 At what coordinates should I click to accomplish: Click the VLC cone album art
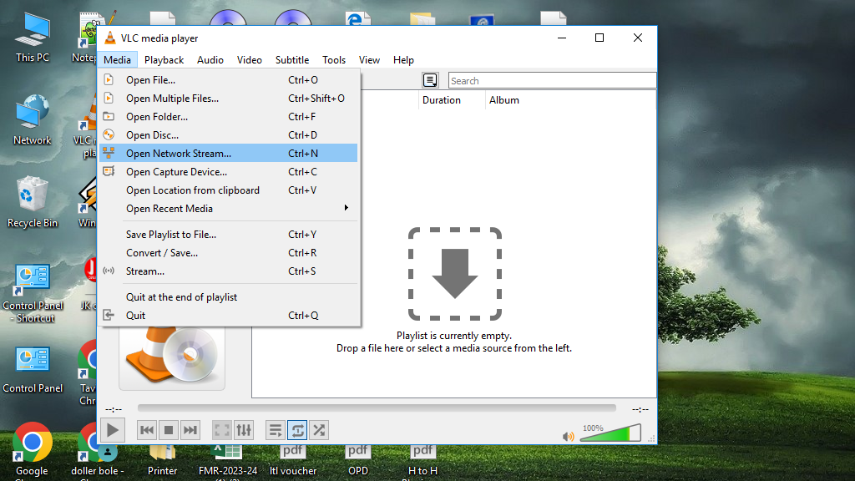(x=172, y=357)
